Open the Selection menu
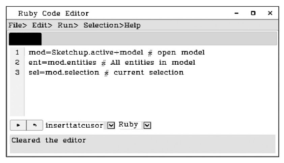The height and width of the screenshot is (163, 284). [104, 25]
